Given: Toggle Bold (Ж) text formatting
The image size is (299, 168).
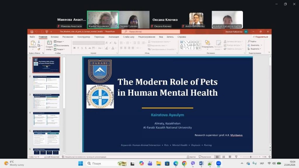Looking at the screenshot, I should point(74,48).
